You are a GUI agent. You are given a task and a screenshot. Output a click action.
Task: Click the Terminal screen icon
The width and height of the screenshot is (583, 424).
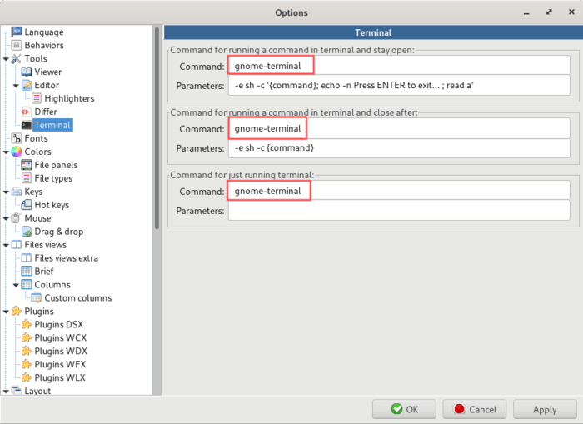tap(27, 125)
